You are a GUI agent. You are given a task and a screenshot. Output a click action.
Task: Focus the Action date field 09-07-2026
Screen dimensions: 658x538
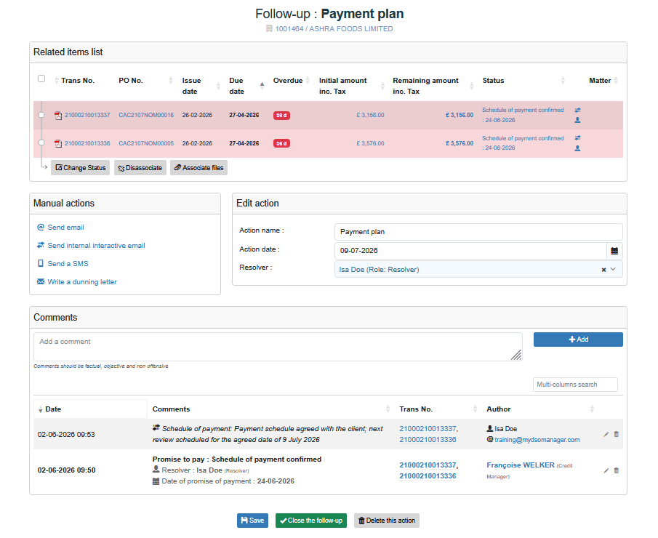tap(470, 251)
